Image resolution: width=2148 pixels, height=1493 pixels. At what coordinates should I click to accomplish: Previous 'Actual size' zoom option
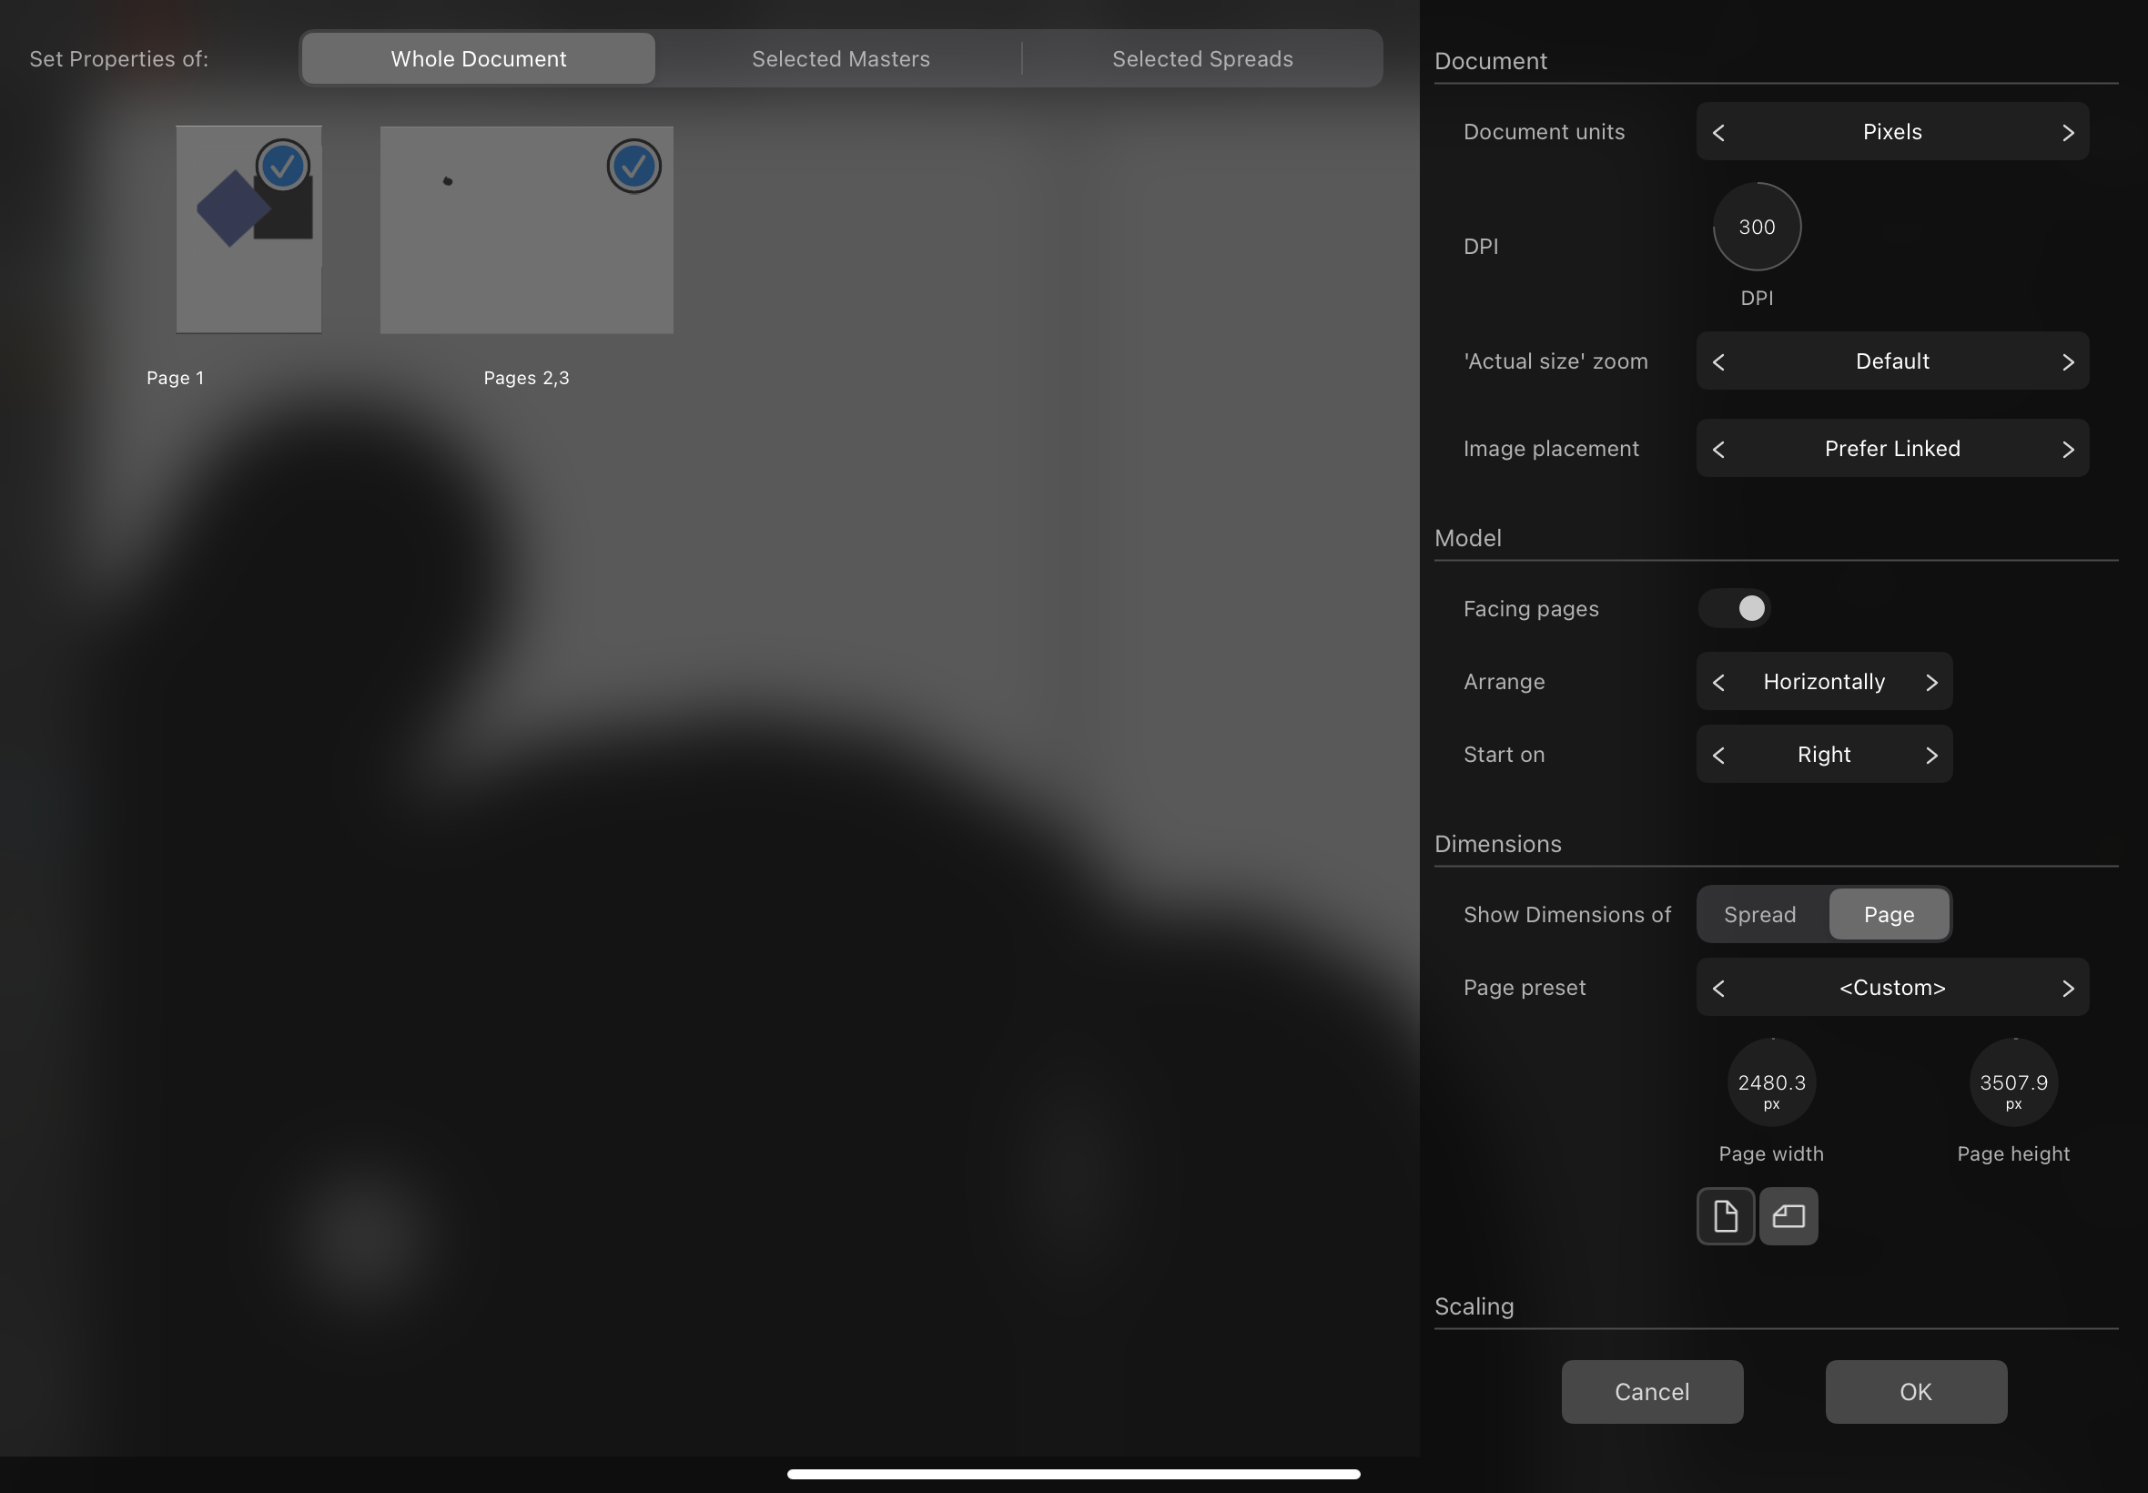pos(1718,361)
